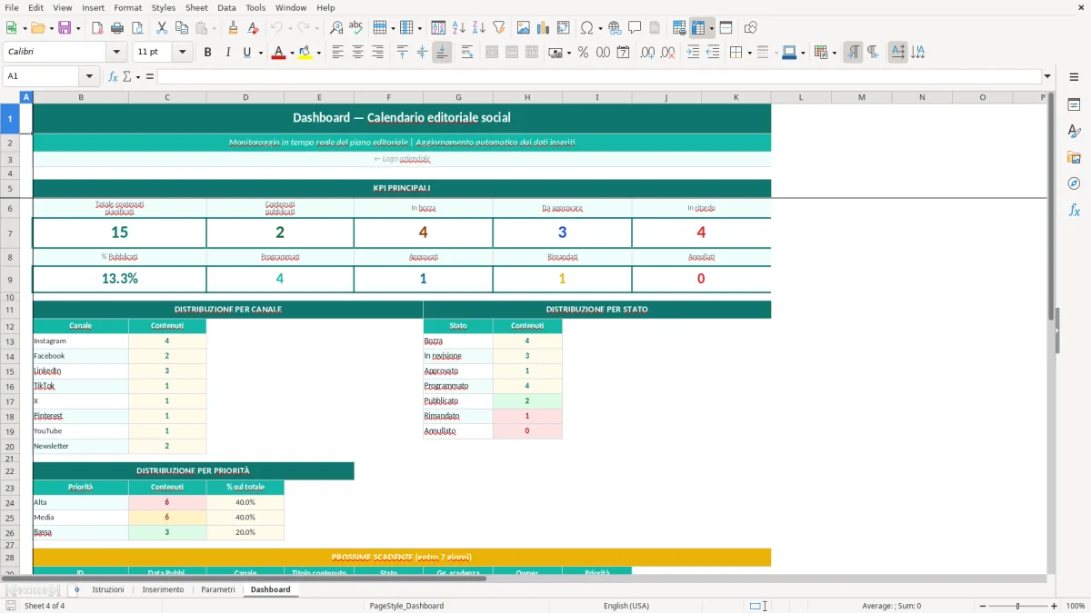Viewport: 1091px width, 613px height.
Task: Click the 100% zoom level
Action: [x=1076, y=606]
